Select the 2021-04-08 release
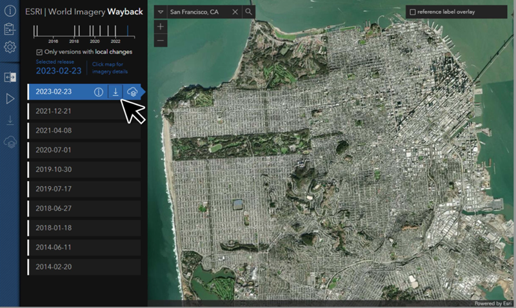 coord(84,131)
